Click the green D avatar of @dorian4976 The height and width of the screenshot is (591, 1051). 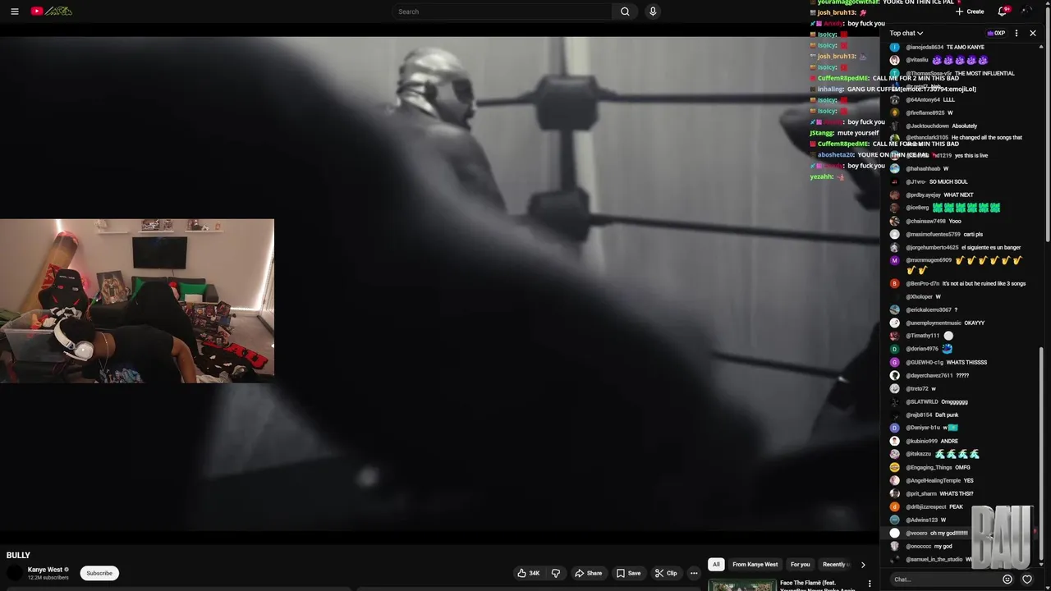(894, 349)
